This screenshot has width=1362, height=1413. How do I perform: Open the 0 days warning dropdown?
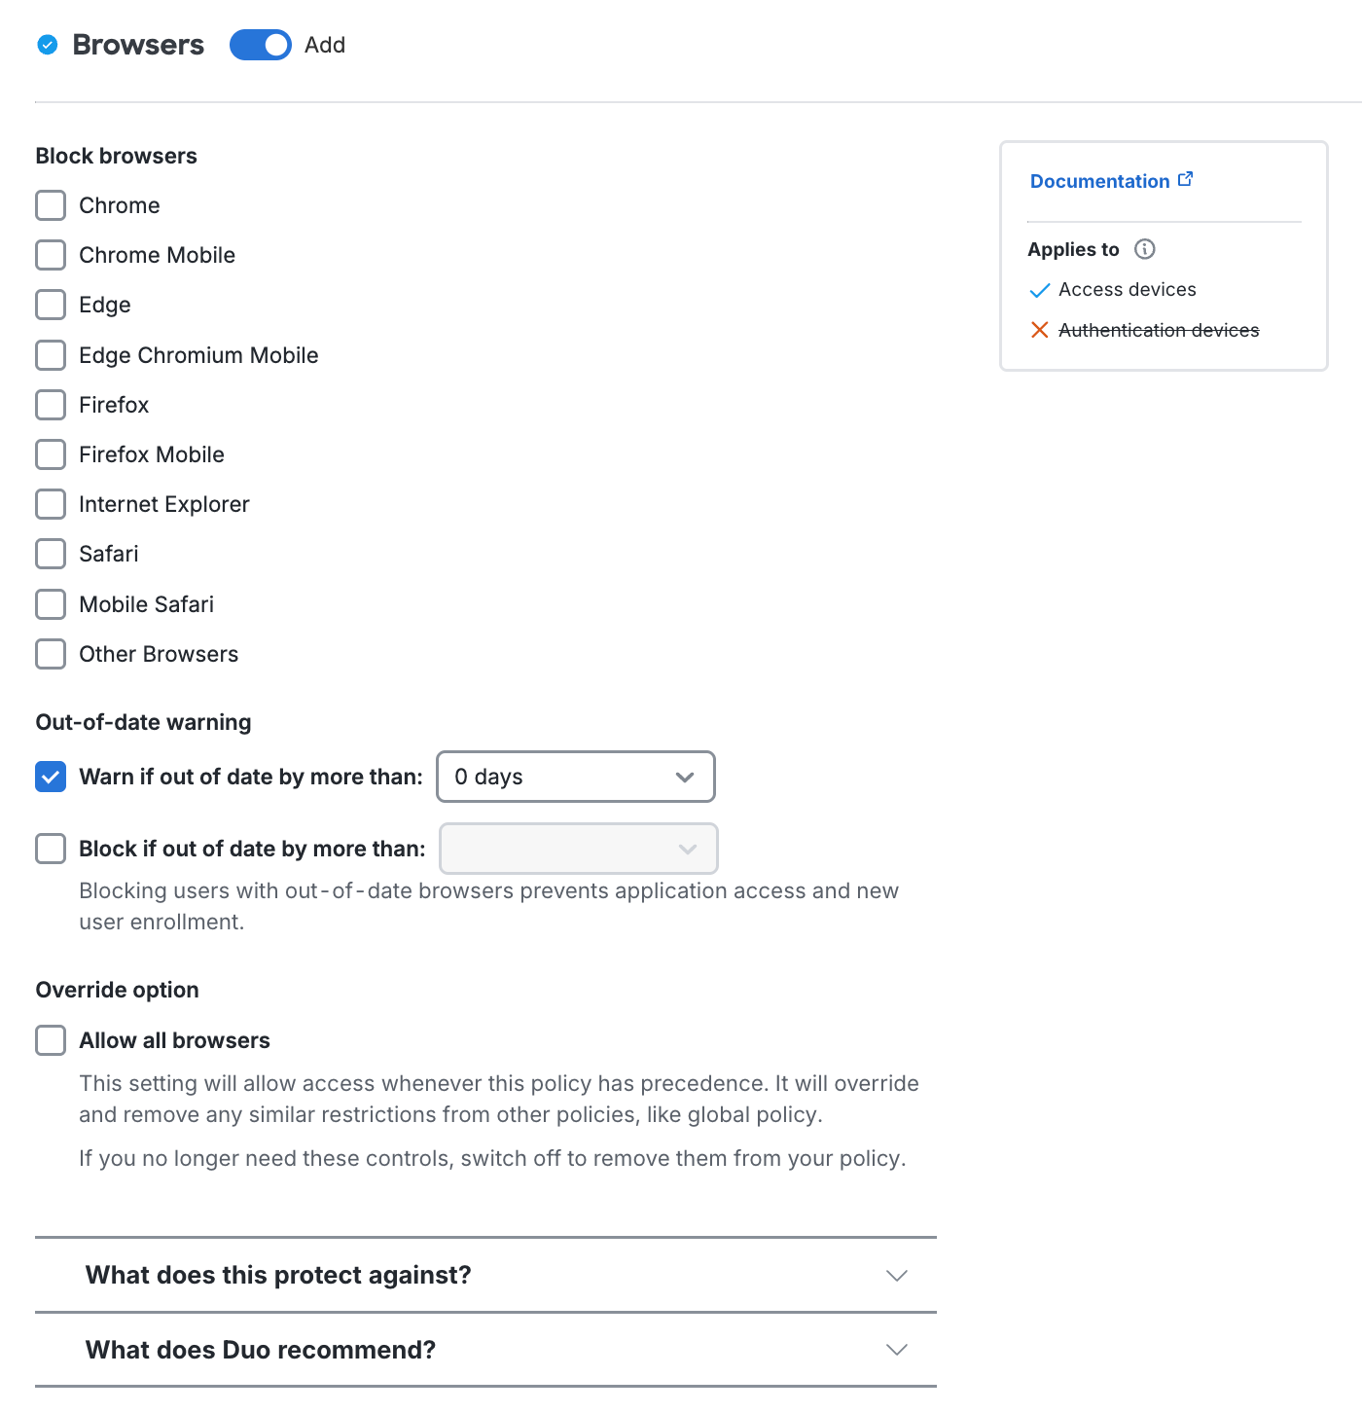click(576, 777)
